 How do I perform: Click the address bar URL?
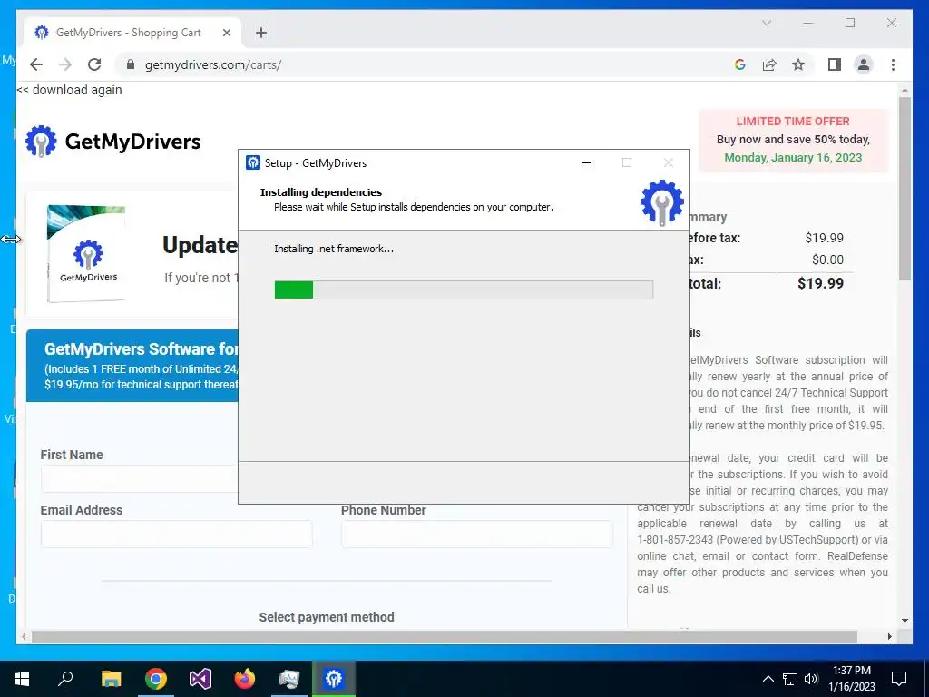[212, 64]
